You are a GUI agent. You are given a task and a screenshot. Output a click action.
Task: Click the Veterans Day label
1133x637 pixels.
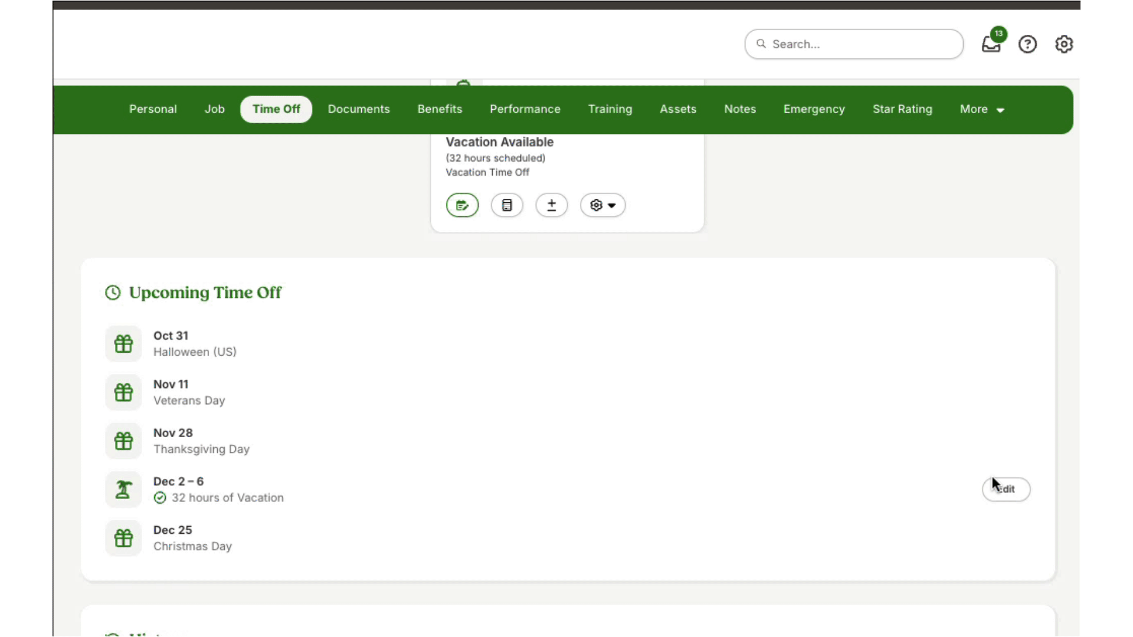[189, 400]
